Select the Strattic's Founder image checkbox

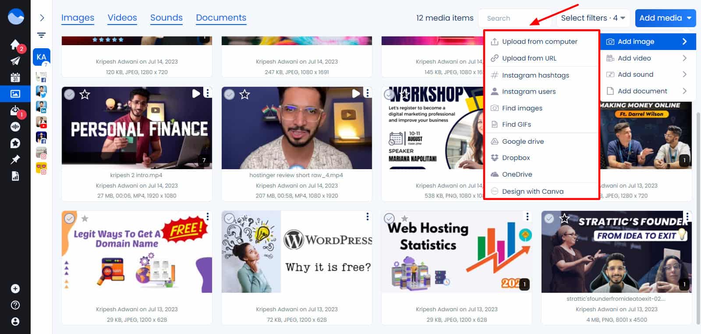coord(549,218)
